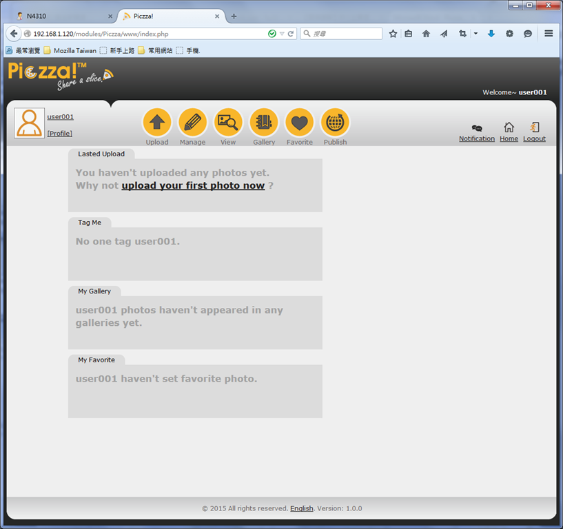Open the 常用網站 bookmark folder
563x529 pixels.
(x=156, y=50)
